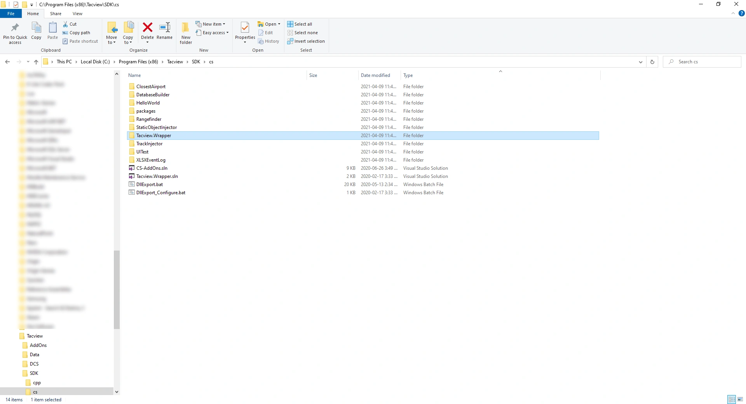Open the Quick Access Toolbar customize dropdown
The image size is (746, 404).
point(31,5)
